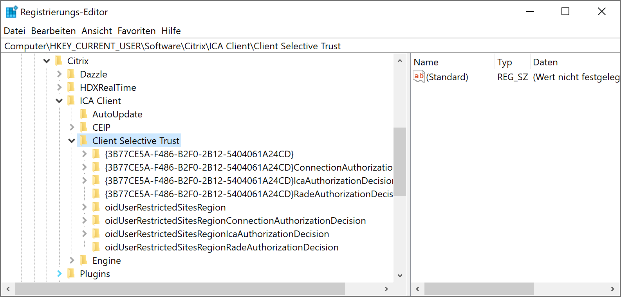The height and width of the screenshot is (297, 621).
Task: Click tree horizontal scrollbar right arrow
Action: click(386, 289)
